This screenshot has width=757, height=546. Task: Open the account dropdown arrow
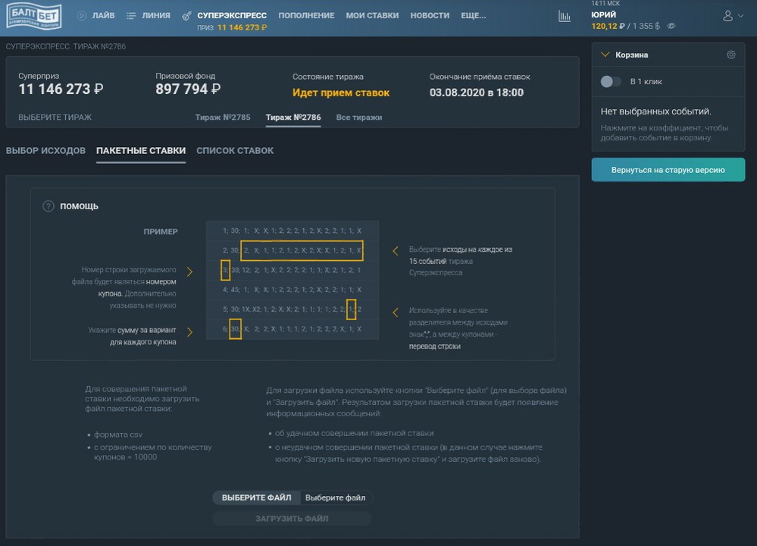tap(740, 16)
